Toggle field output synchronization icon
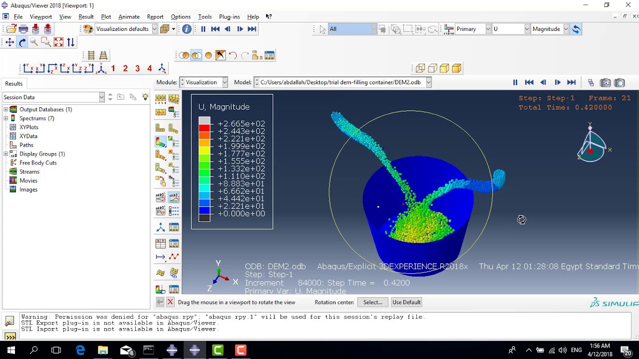Screen dimensions: 639x359 pos(576,29)
